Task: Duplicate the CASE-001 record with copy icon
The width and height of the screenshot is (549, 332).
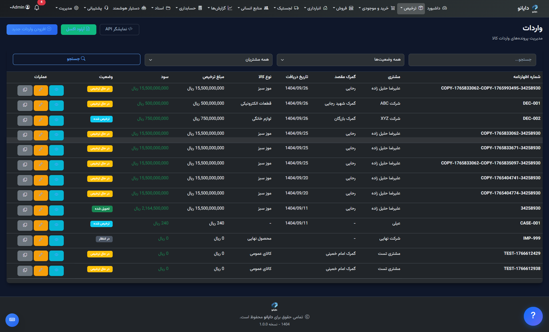Action: coord(25,225)
